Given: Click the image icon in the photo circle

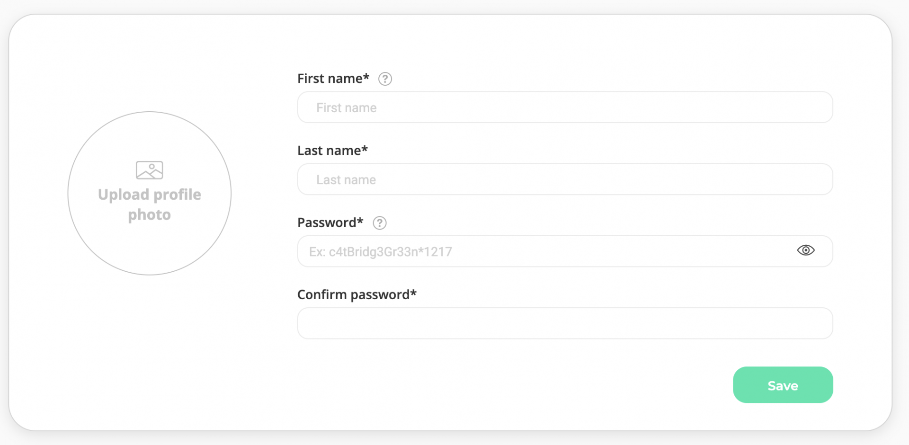Looking at the screenshot, I should (x=150, y=170).
